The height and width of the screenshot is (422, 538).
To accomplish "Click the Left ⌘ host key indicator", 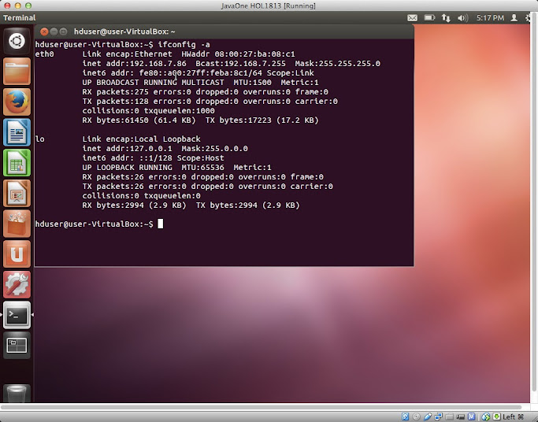I will (x=513, y=416).
